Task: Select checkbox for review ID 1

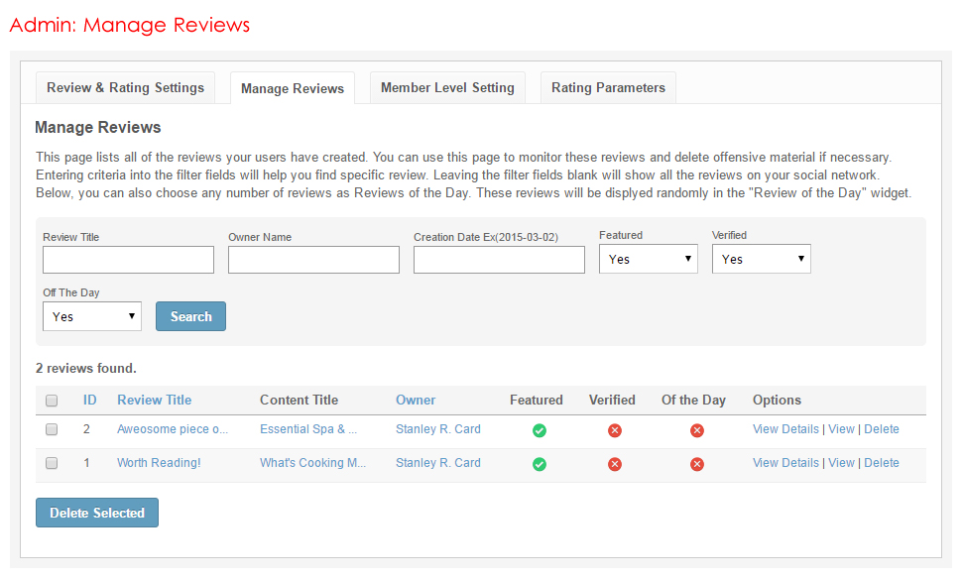Action: point(52,463)
